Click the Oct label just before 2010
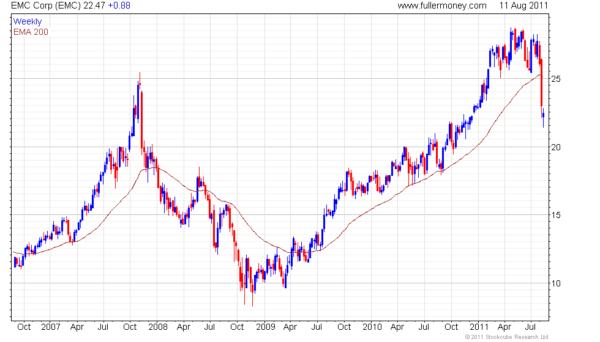The width and height of the screenshot is (600, 342). click(x=344, y=327)
